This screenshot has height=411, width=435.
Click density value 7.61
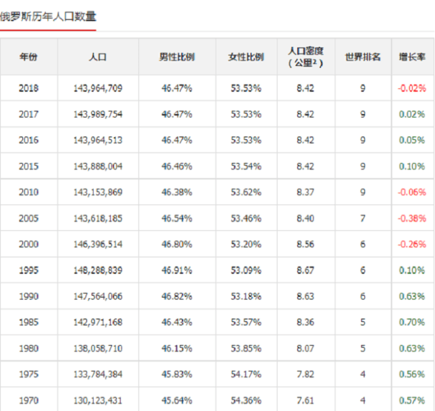pyautogui.click(x=305, y=400)
